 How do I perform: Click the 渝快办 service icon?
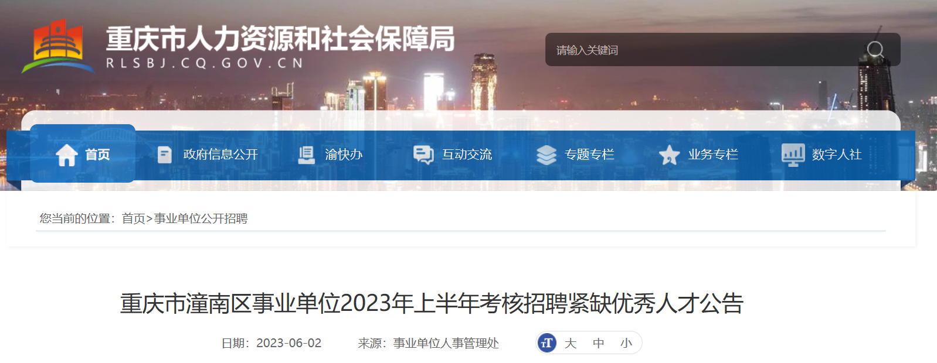coord(307,155)
